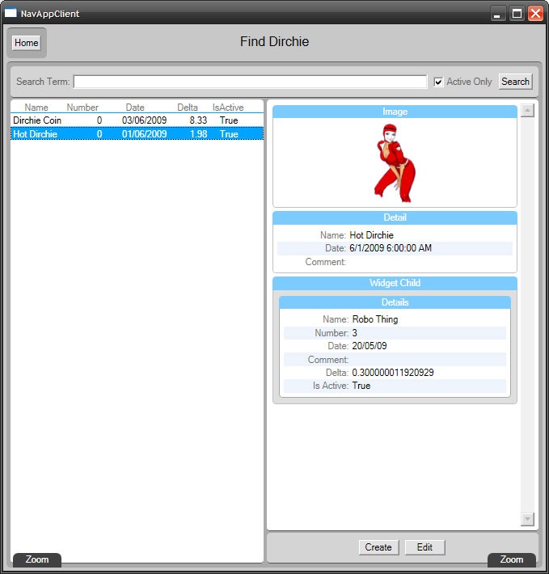The height and width of the screenshot is (574, 549).
Task: Sort list by Date column header
Action: click(135, 108)
